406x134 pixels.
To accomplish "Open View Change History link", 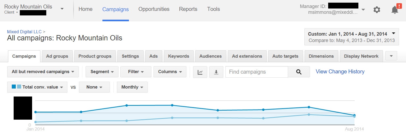I will [340, 72].
